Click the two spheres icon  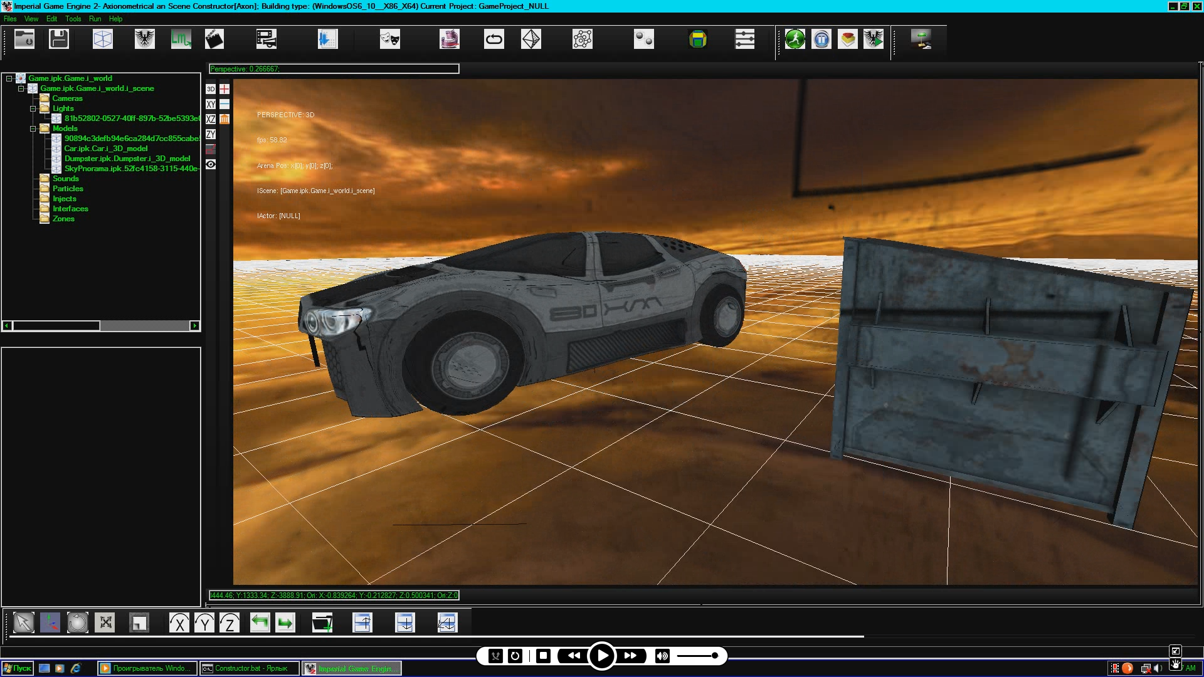click(x=644, y=39)
